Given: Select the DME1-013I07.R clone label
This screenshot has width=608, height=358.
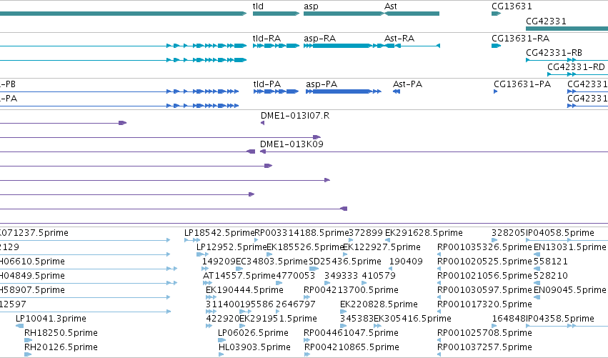Looking at the screenshot, I should pyautogui.click(x=295, y=115).
